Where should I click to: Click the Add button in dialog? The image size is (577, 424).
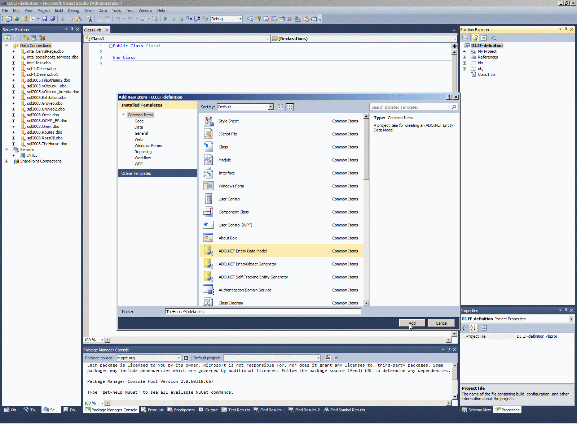(412, 323)
